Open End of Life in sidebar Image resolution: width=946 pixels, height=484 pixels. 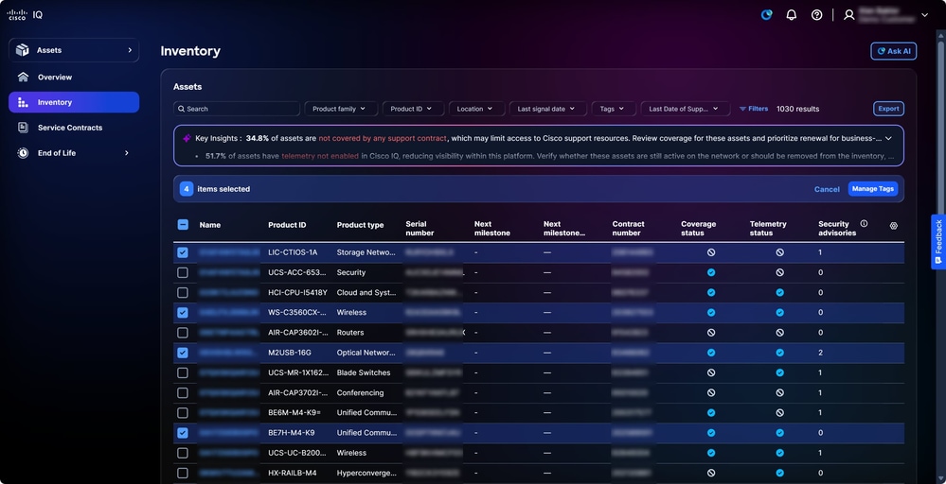(74, 153)
